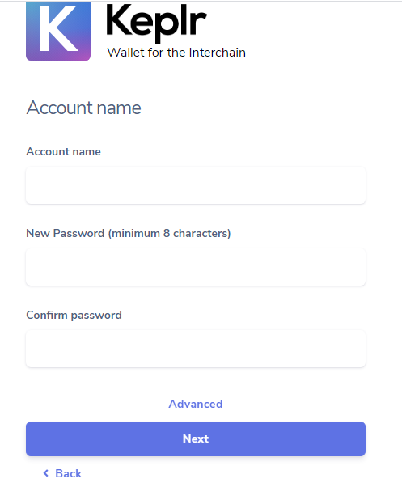Click the Keplr K logo icon
Viewport: 402px width, 483px height.
(58, 31)
